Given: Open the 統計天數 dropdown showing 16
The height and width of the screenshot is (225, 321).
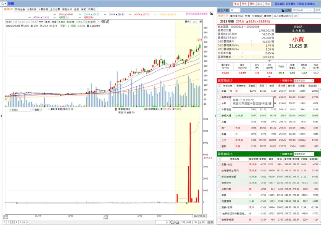Looking at the screenshot, I should click(x=235, y=10).
